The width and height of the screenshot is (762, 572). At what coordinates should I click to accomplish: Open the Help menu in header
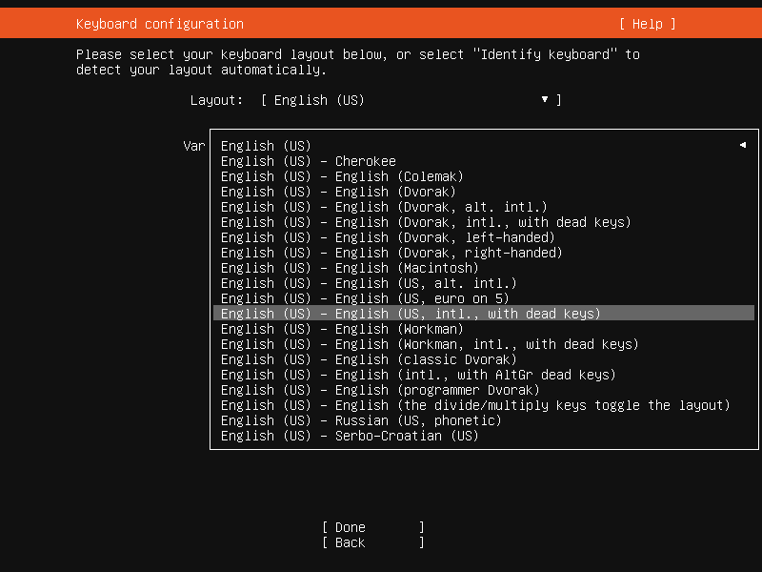point(647,24)
